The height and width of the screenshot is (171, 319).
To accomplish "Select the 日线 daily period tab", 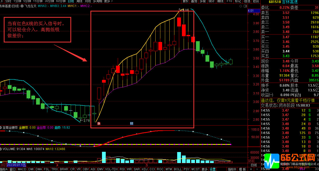I will pyautogui.click(x=71, y=1).
